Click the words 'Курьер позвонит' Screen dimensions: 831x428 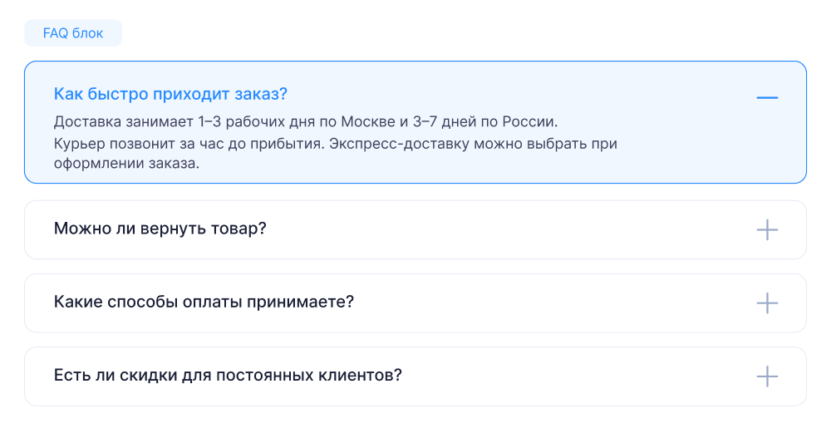[x=109, y=143]
